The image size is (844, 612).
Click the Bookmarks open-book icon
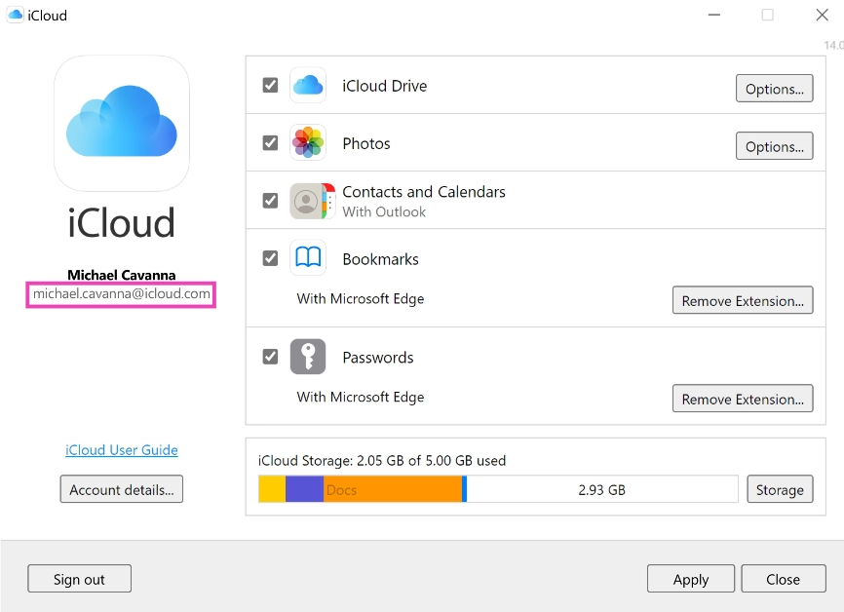308,258
